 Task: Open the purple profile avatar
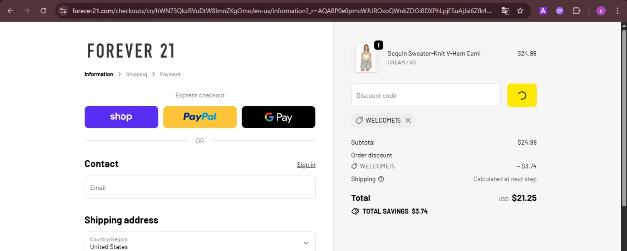pos(601,11)
